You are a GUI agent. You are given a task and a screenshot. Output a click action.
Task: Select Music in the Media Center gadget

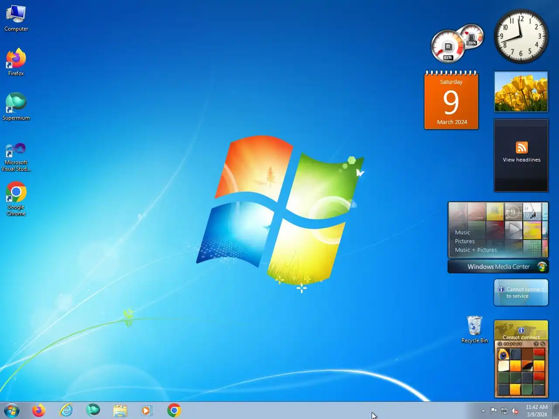462,233
